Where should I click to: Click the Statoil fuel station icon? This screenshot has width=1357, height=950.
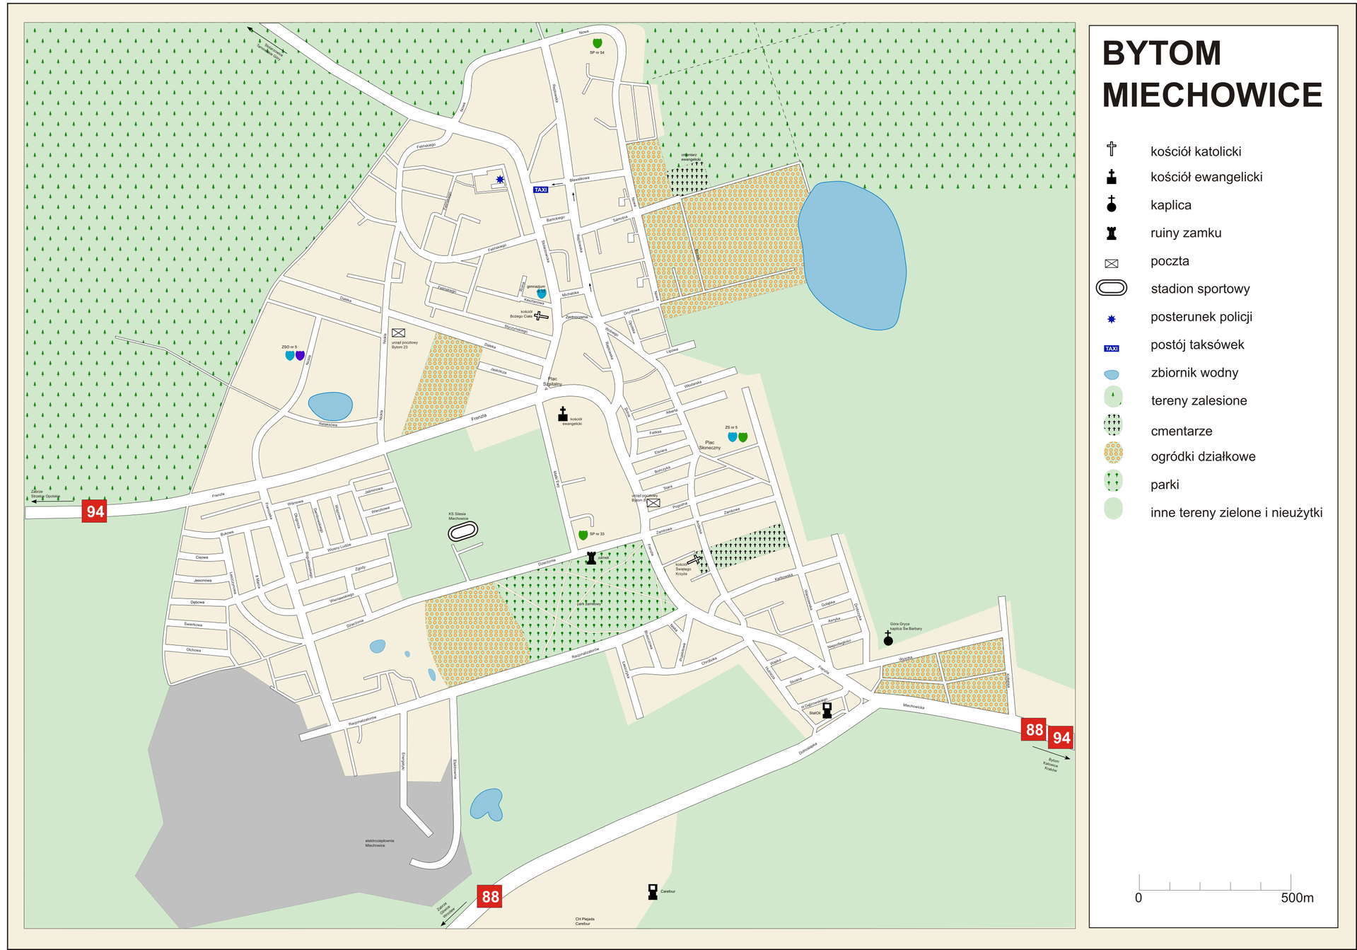[827, 710]
